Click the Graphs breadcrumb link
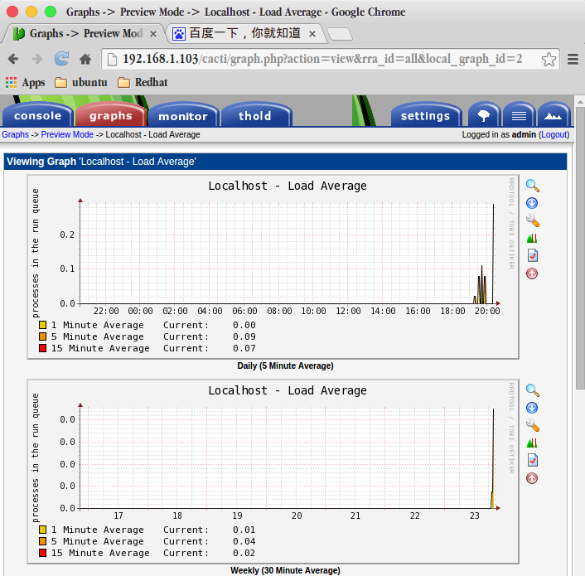The height and width of the screenshot is (576, 585). [x=15, y=134]
